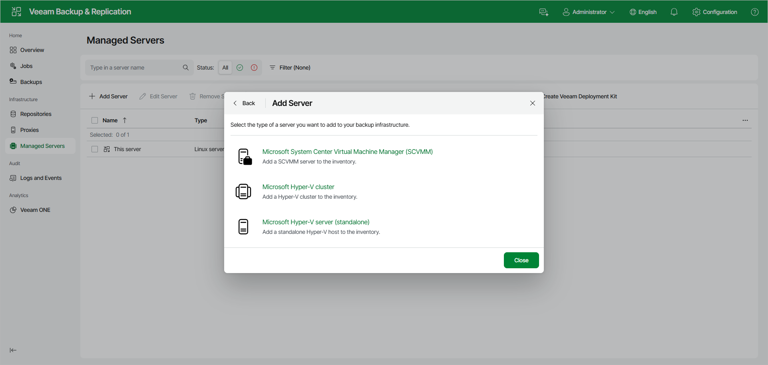This screenshot has height=365, width=768.
Task: Collapse the sidebar using the bottom arrow icon
Action: click(13, 350)
